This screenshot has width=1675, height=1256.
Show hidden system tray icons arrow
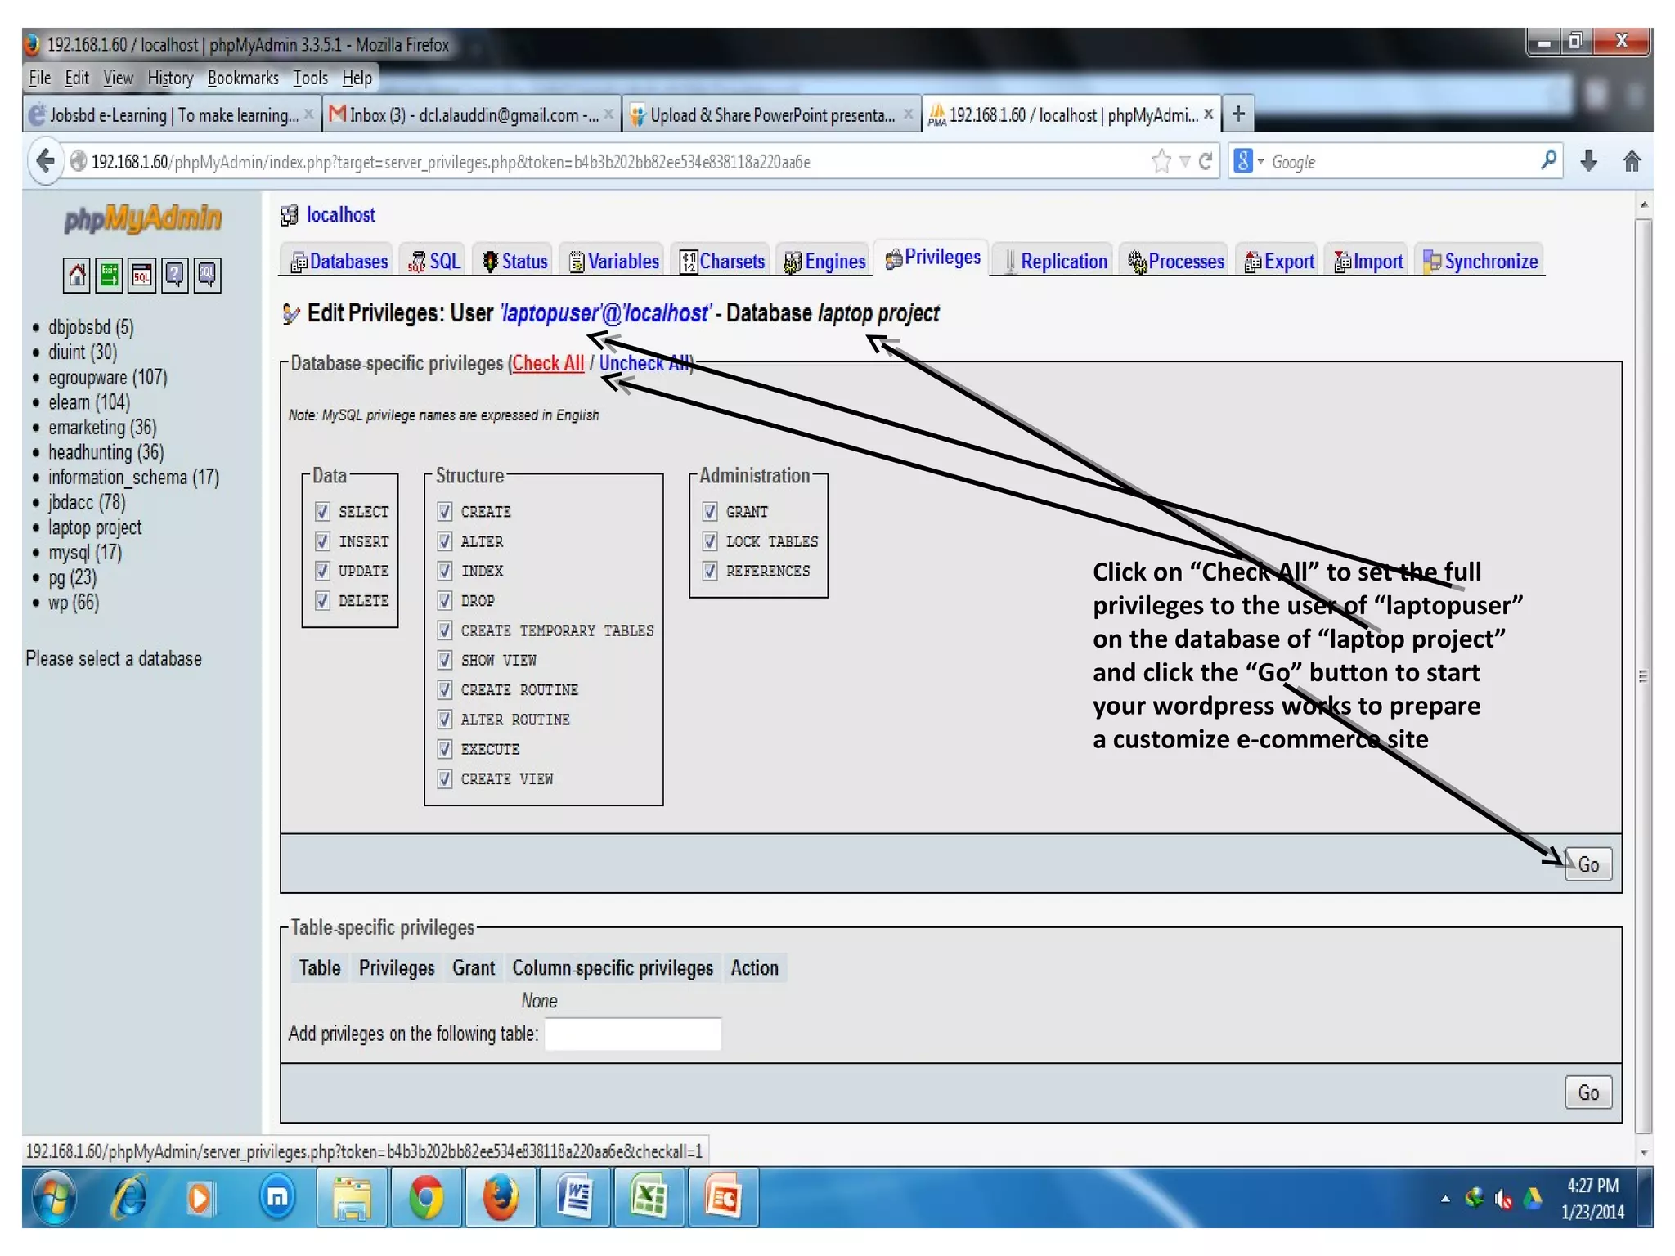tap(1445, 1200)
